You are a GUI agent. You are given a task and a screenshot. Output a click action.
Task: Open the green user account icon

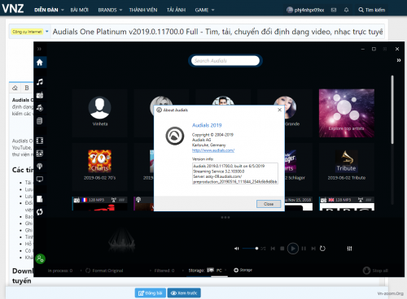pyautogui.click(x=40, y=259)
